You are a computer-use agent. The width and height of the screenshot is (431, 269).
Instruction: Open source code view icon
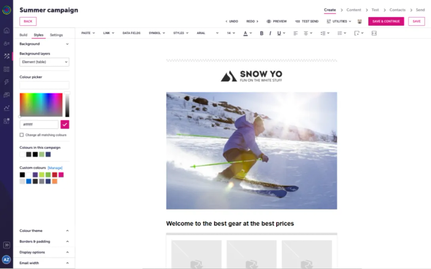coord(374,33)
